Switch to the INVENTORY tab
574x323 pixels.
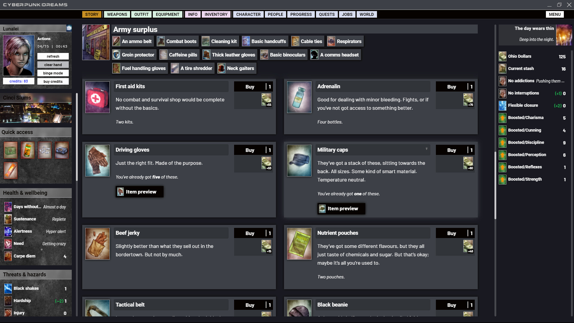(x=216, y=14)
